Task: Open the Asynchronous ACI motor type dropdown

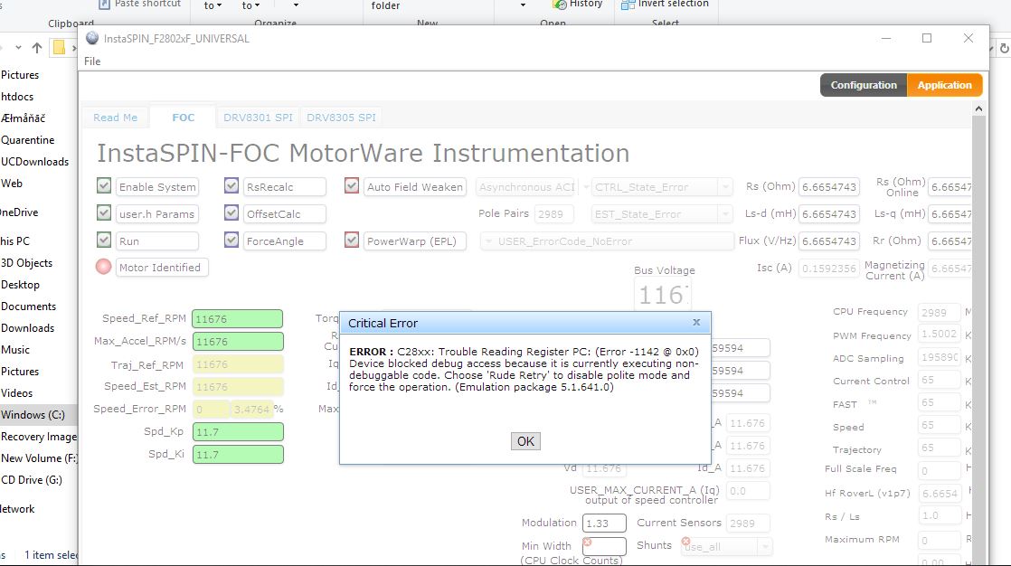Action: 585,187
